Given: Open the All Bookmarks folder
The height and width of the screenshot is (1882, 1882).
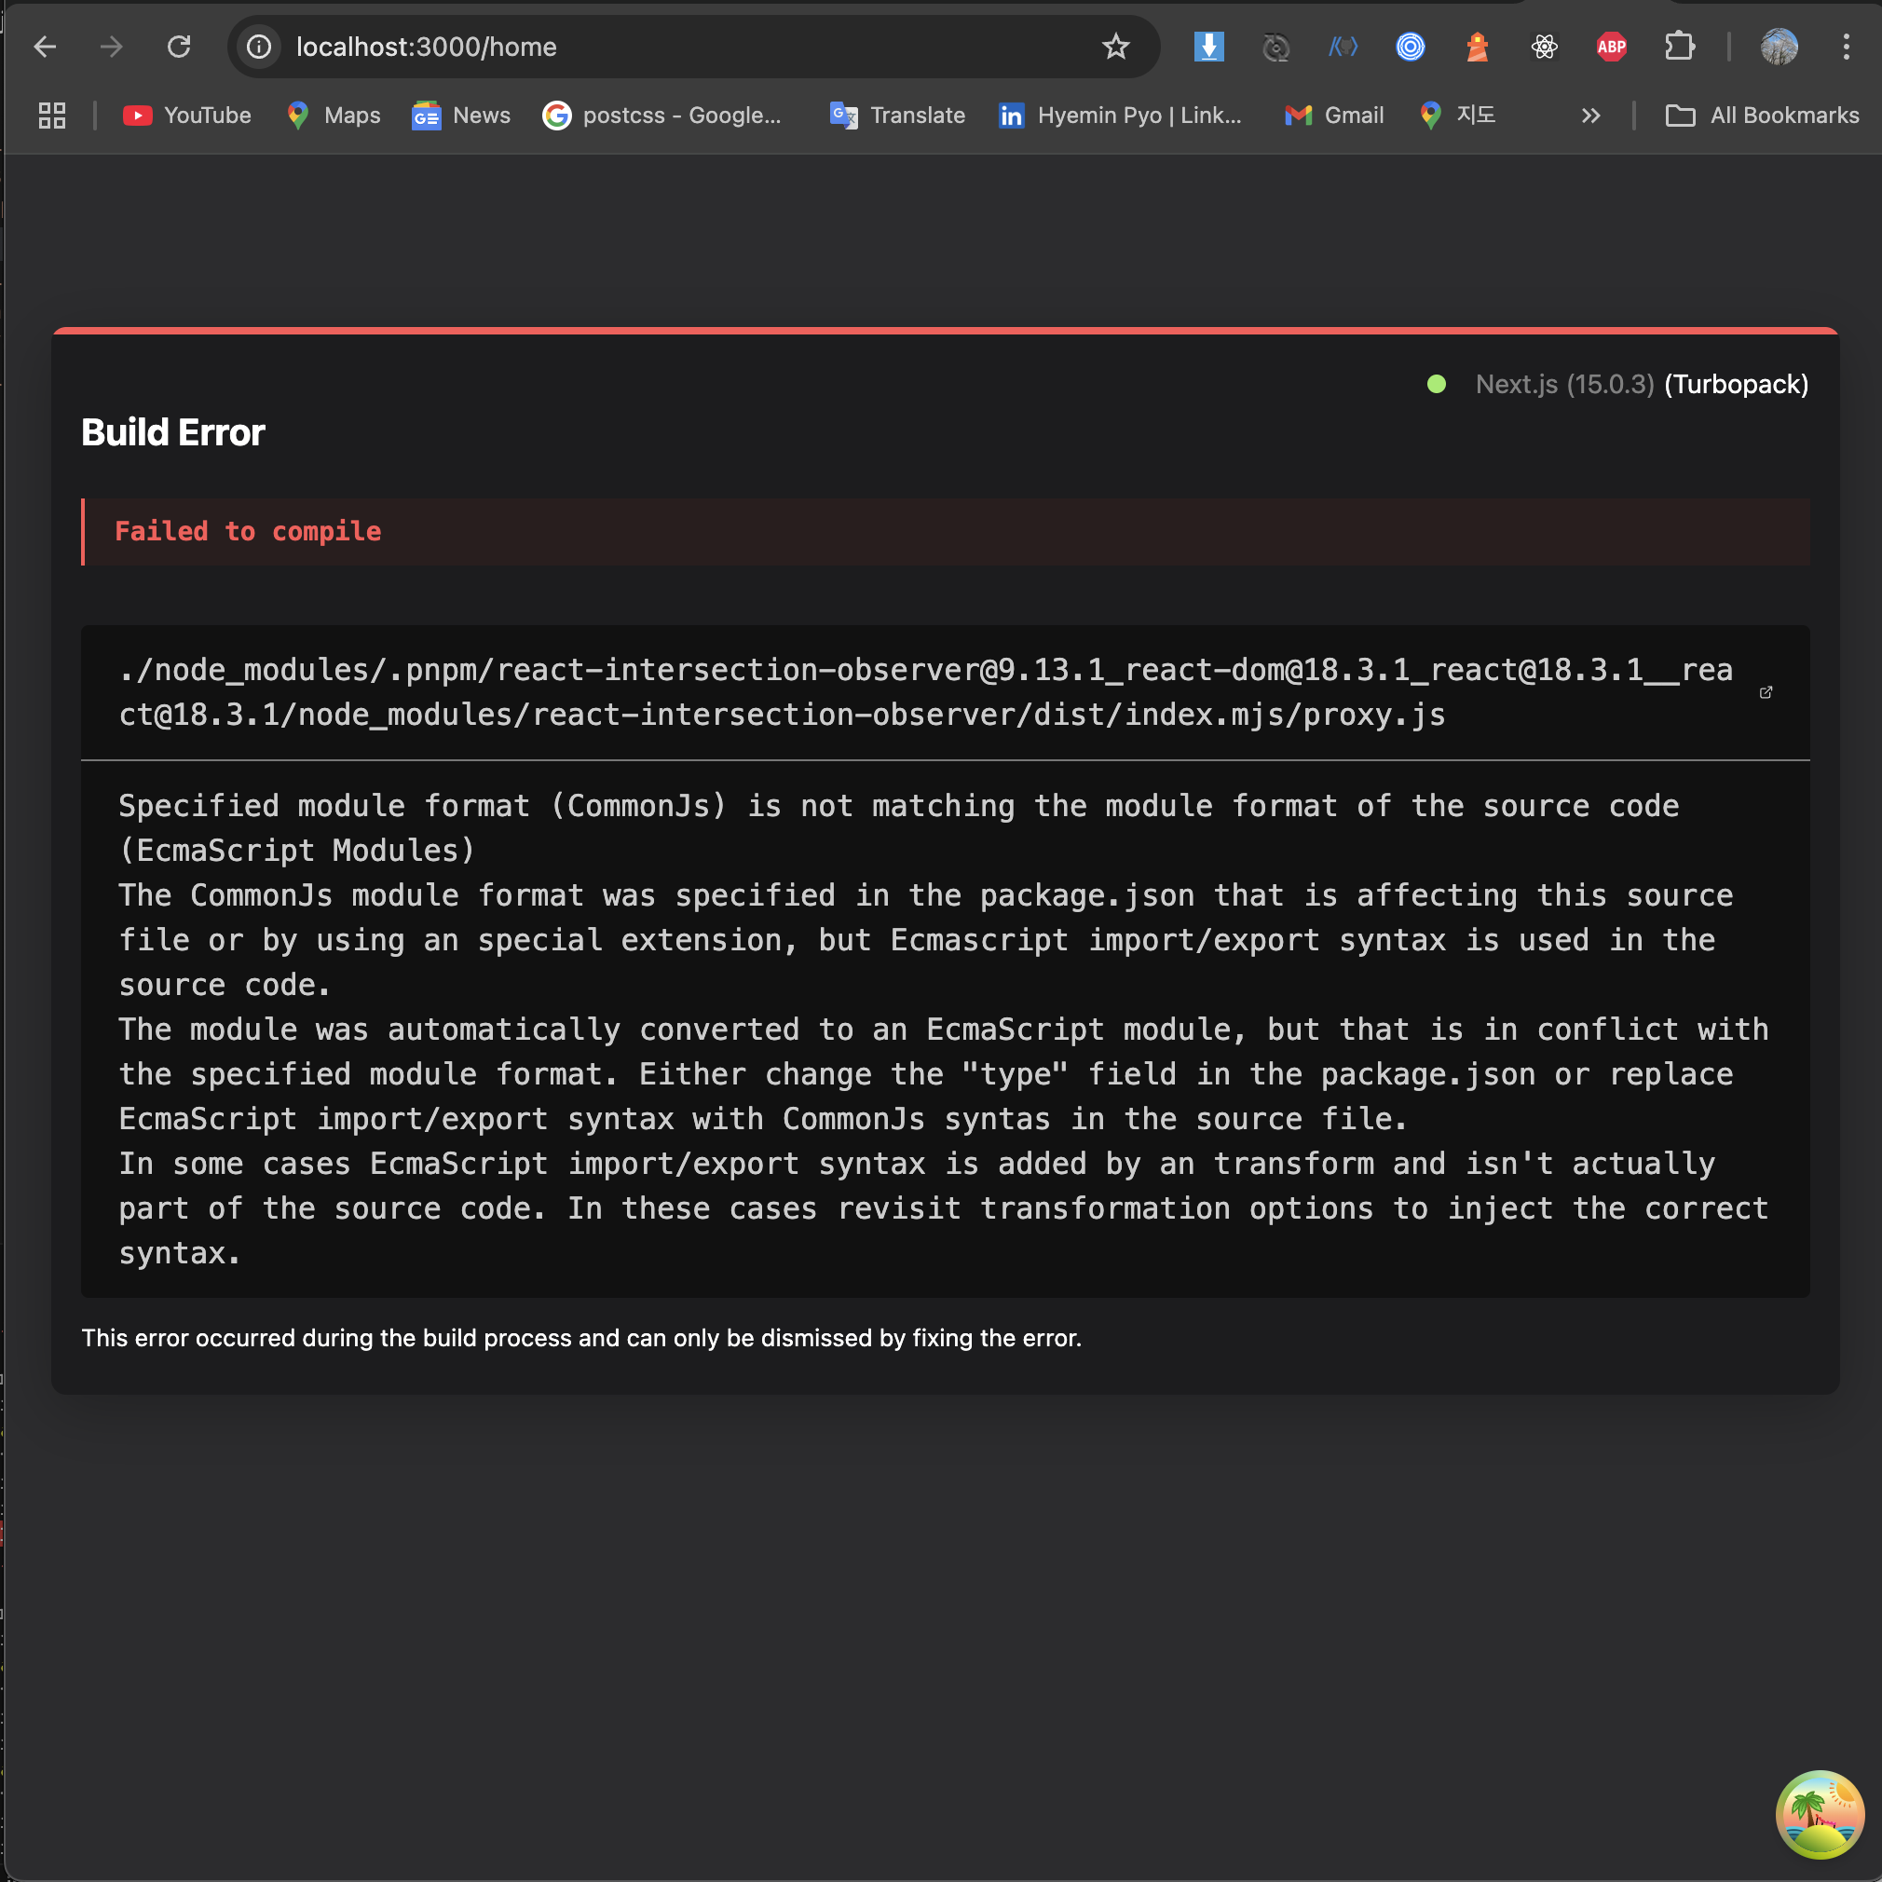Looking at the screenshot, I should click(x=1761, y=116).
